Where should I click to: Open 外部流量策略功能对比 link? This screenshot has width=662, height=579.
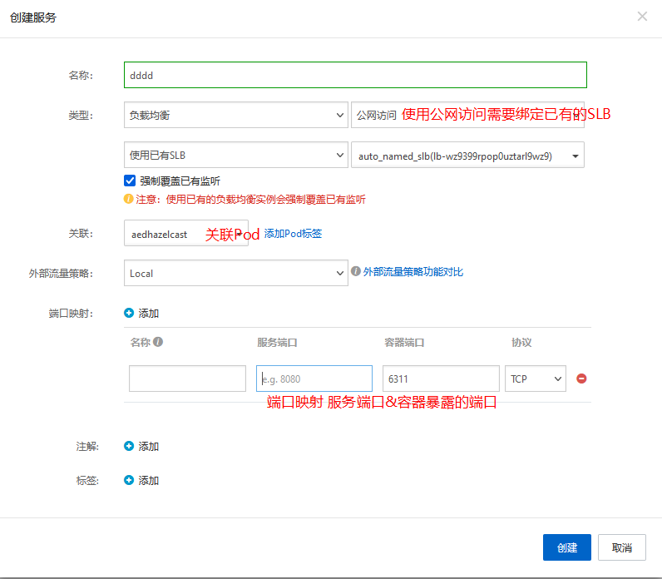413,272
